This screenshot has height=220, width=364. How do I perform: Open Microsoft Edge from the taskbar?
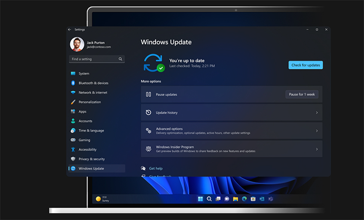click(244, 199)
